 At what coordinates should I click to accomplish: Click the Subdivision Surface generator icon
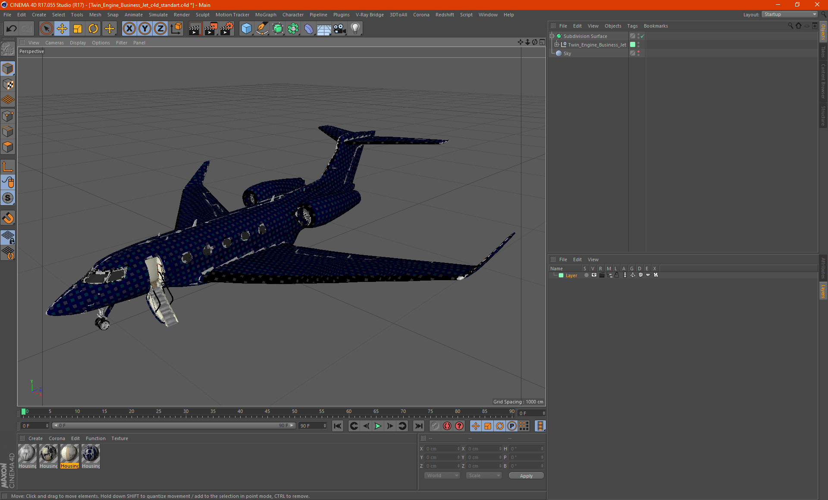click(x=278, y=29)
